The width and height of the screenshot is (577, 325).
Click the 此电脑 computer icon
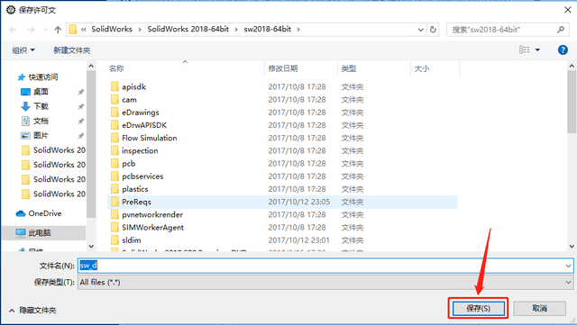pyautogui.click(x=21, y=232)
